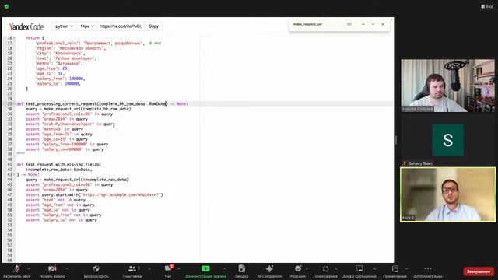Click the red End meeting button

479,271
